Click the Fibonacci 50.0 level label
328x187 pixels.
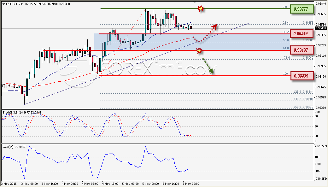click(x=286, y=40)
